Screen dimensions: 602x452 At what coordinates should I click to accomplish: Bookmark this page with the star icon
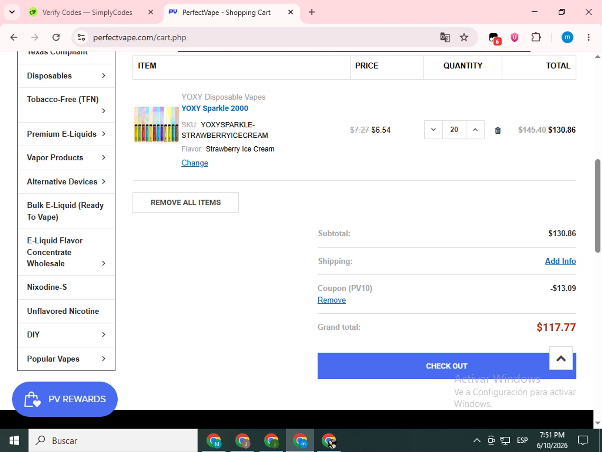pos(464,37)
